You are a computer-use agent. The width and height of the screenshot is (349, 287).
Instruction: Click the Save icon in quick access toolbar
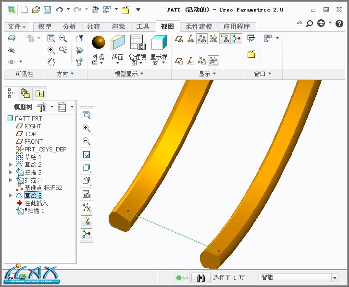click(47, 9)
